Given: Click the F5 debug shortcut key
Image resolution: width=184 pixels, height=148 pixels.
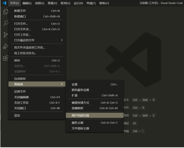Looking at the screenshot, I should [135, 123].
